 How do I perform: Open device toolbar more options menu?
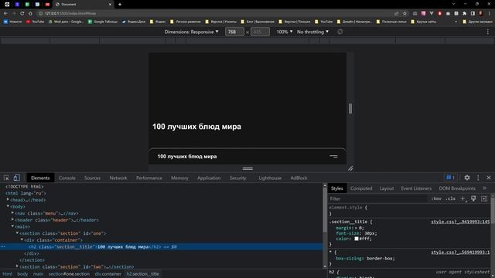(x=488, y=32)
